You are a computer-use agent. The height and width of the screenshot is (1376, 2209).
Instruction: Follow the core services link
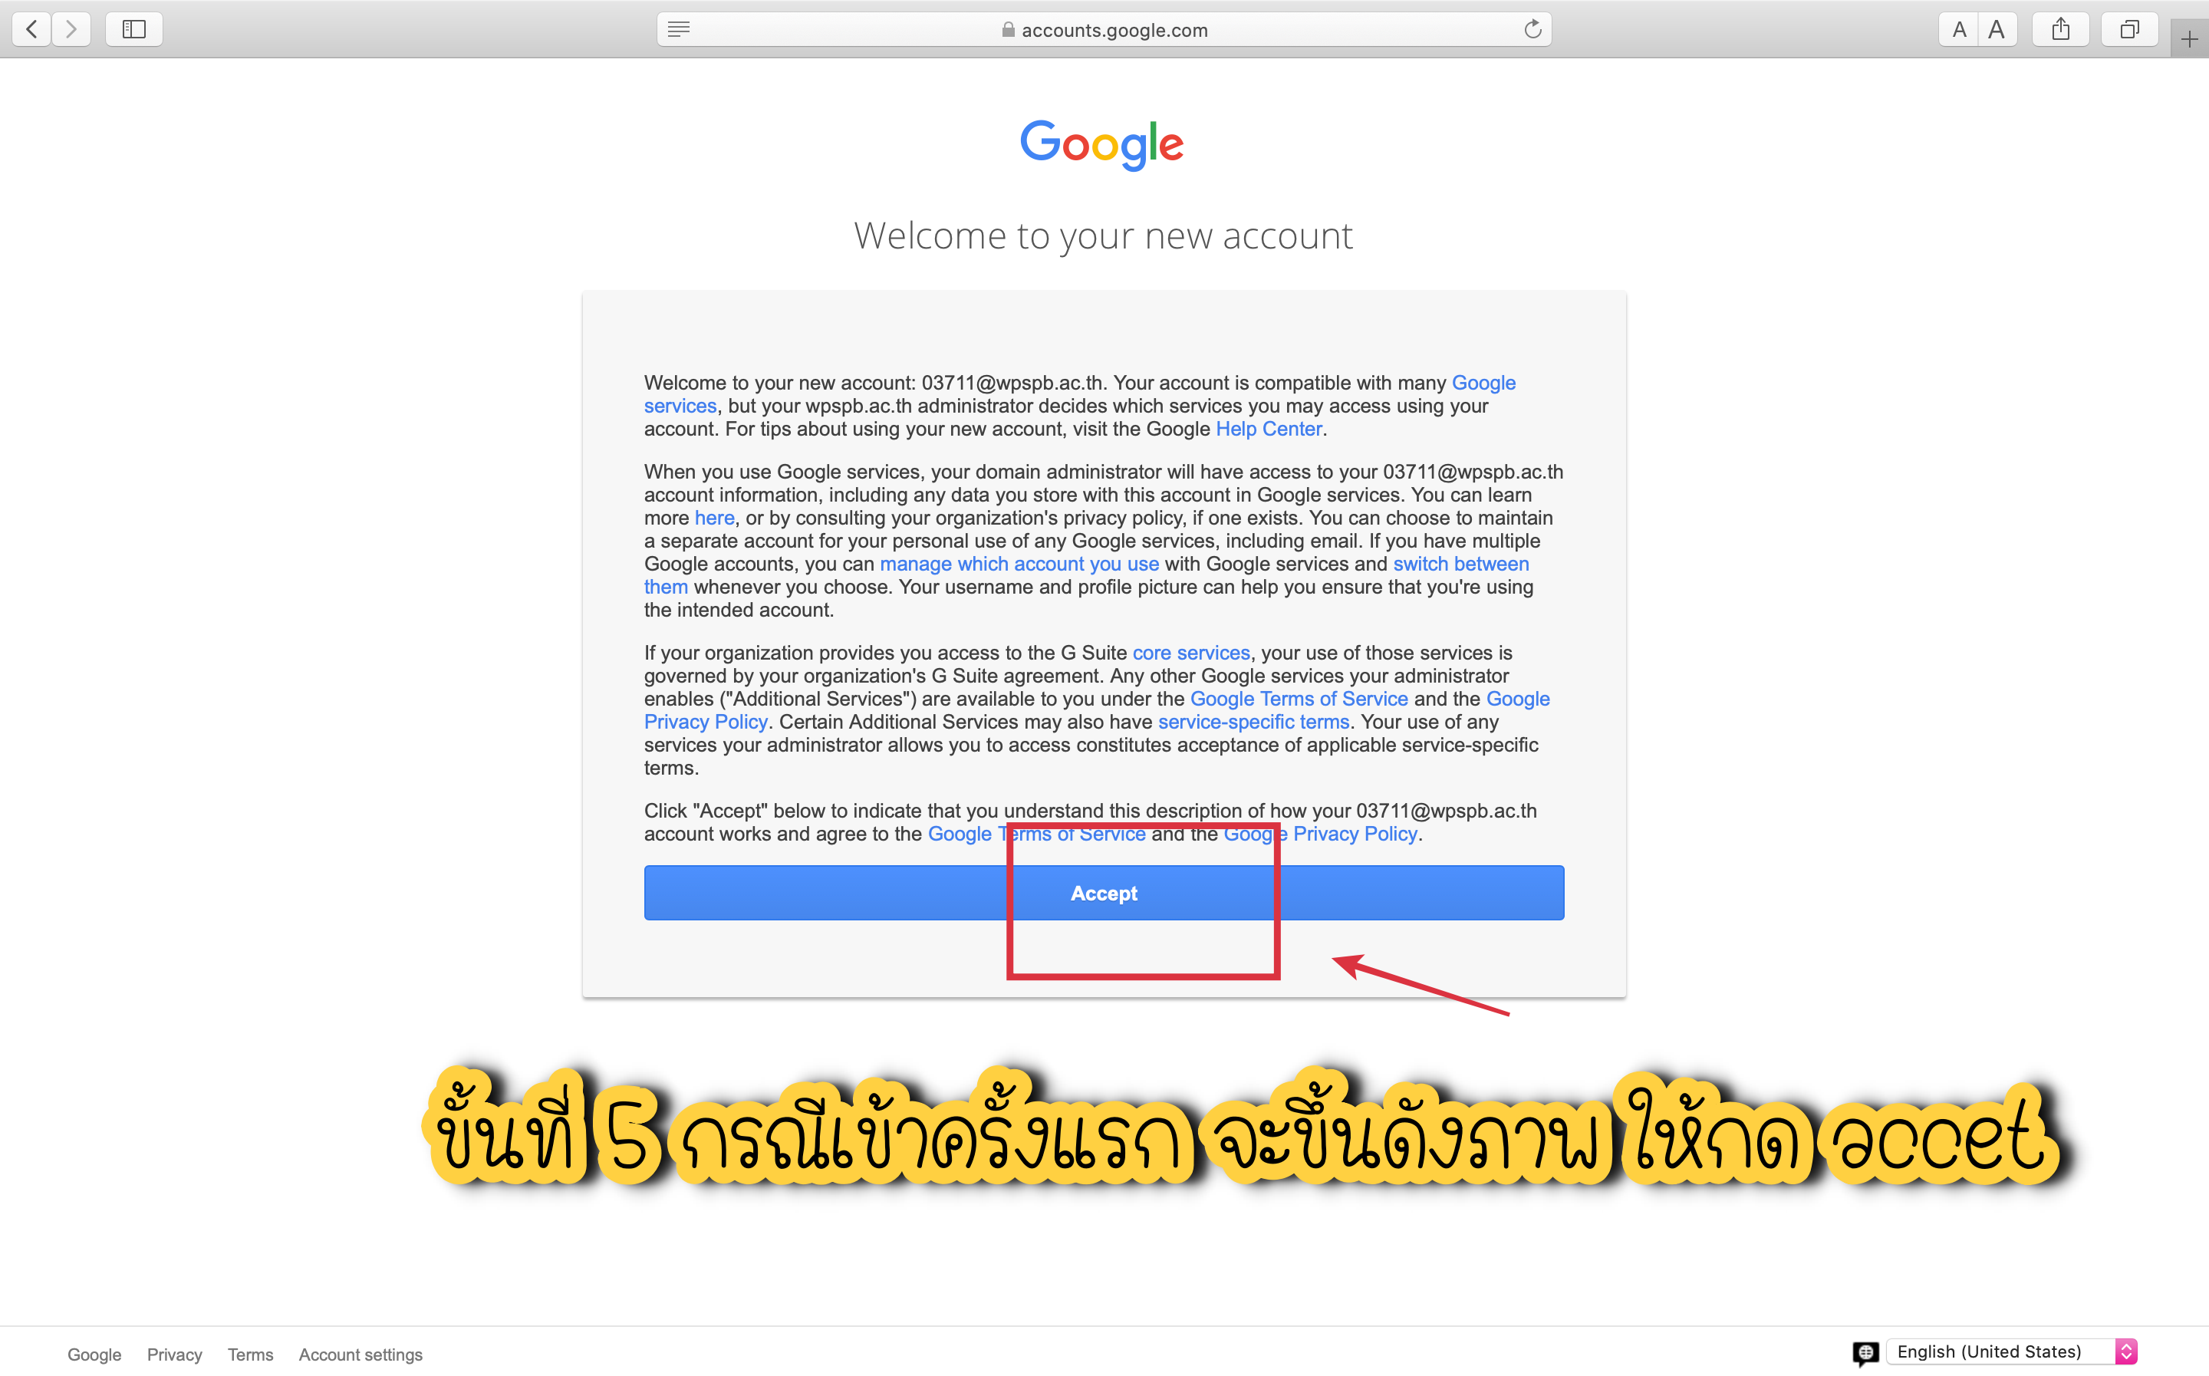tap(1190, 653)
